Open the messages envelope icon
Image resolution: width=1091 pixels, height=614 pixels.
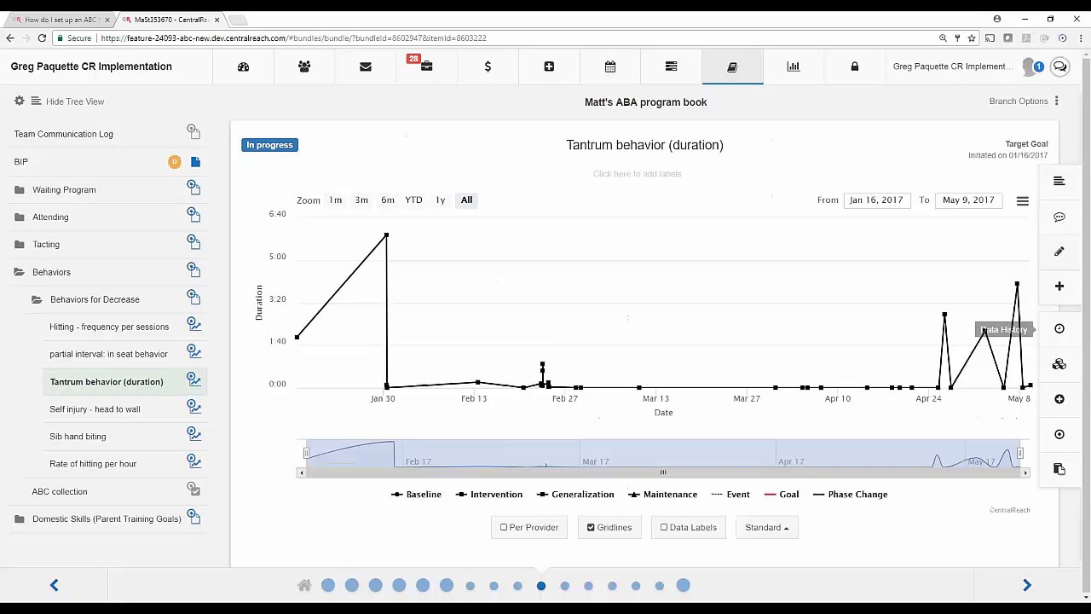[x=366, y=67]
